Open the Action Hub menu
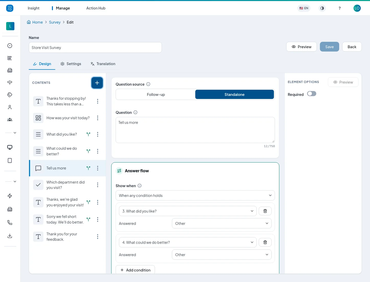370x282 pixels. tap(96, 8)
